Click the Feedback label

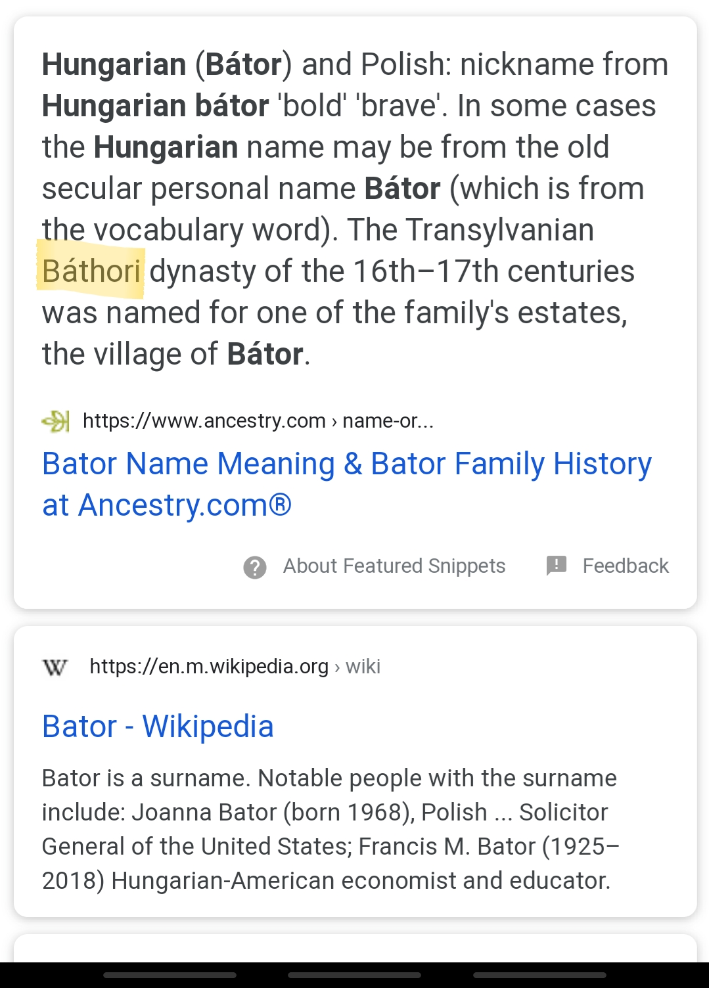(626, 566)
